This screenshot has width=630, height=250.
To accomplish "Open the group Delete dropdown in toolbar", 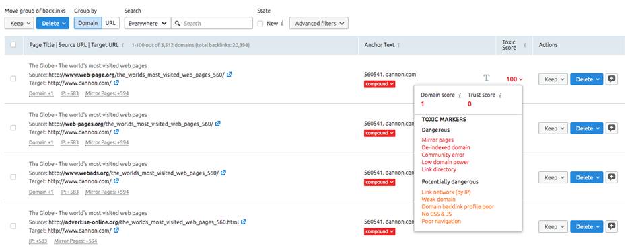I will [x=53, y=24].
